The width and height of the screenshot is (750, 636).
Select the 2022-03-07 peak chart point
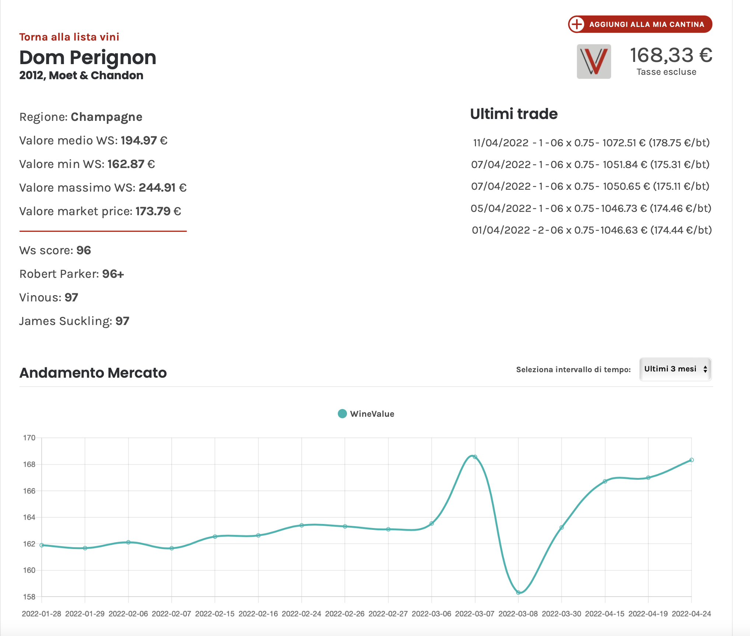coord(475,457)
